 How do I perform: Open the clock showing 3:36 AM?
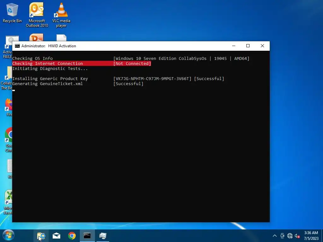click(x=311, y=236)
